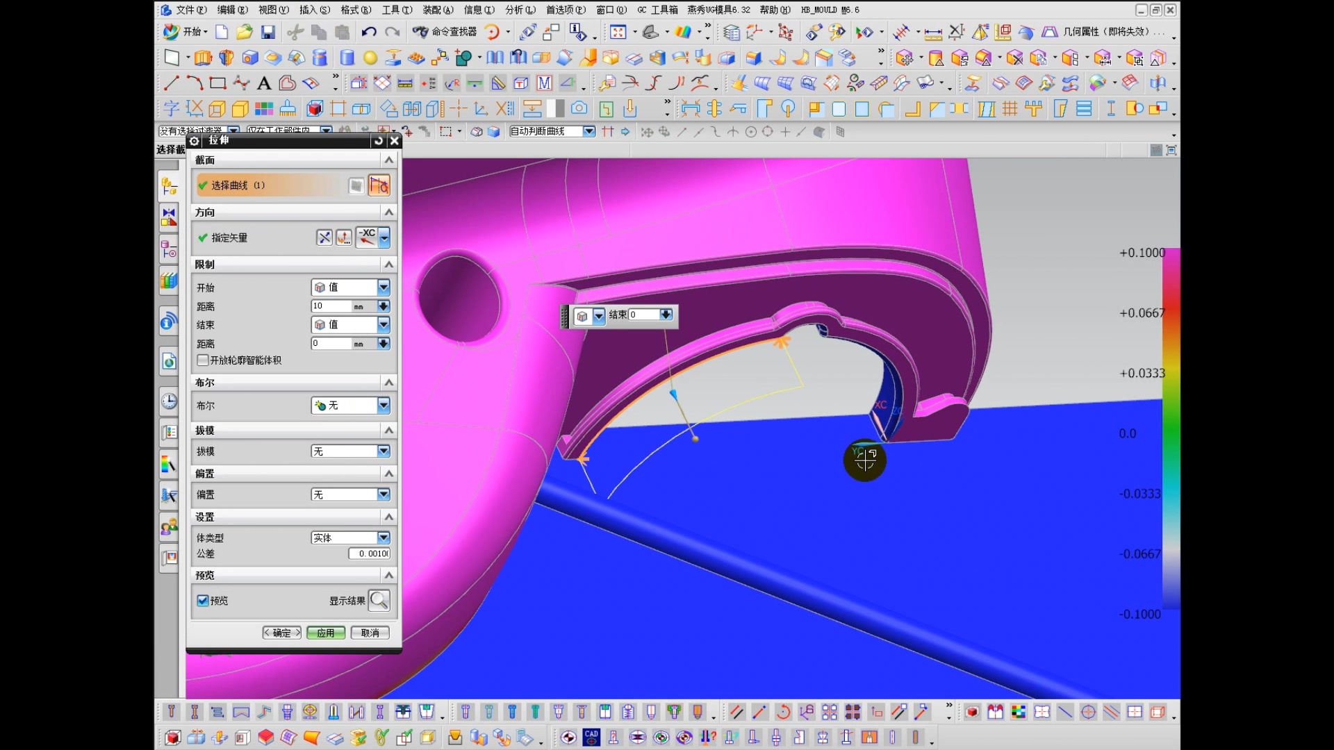Toggle the 预览 preview checkbox
Image resolution: width=1334 pixels, height=750 pixels.
pyautogui.click(x=203, y=600)
